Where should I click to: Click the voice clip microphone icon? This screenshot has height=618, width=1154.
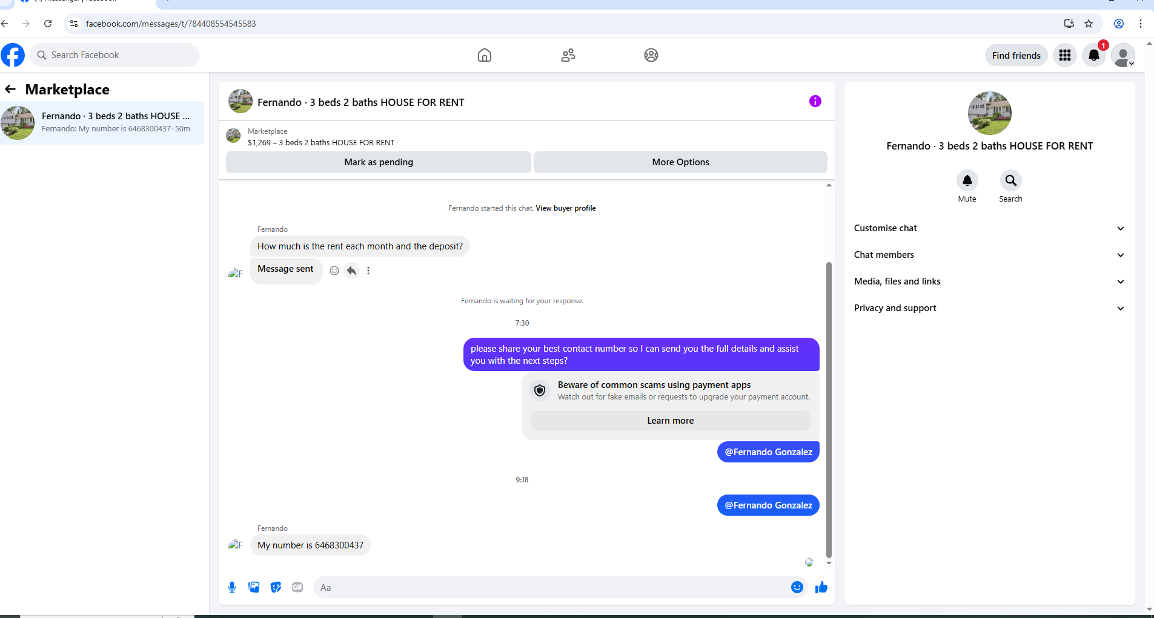[232, 587]
